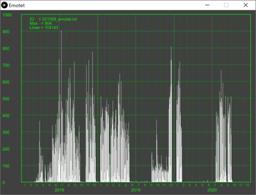Image resolution: width=256 pixels, height=195 pixels.
Task: Select the 2018 year label
Action: coord(59,190)
